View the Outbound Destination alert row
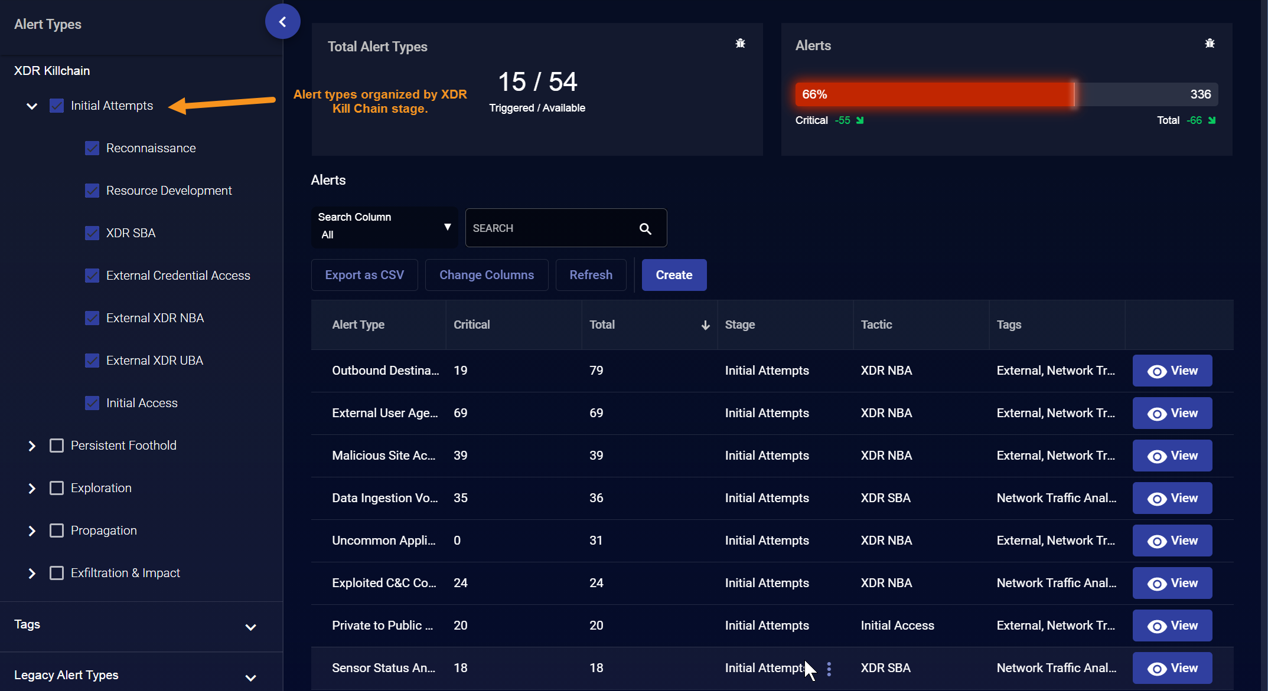 [1172, 371]
